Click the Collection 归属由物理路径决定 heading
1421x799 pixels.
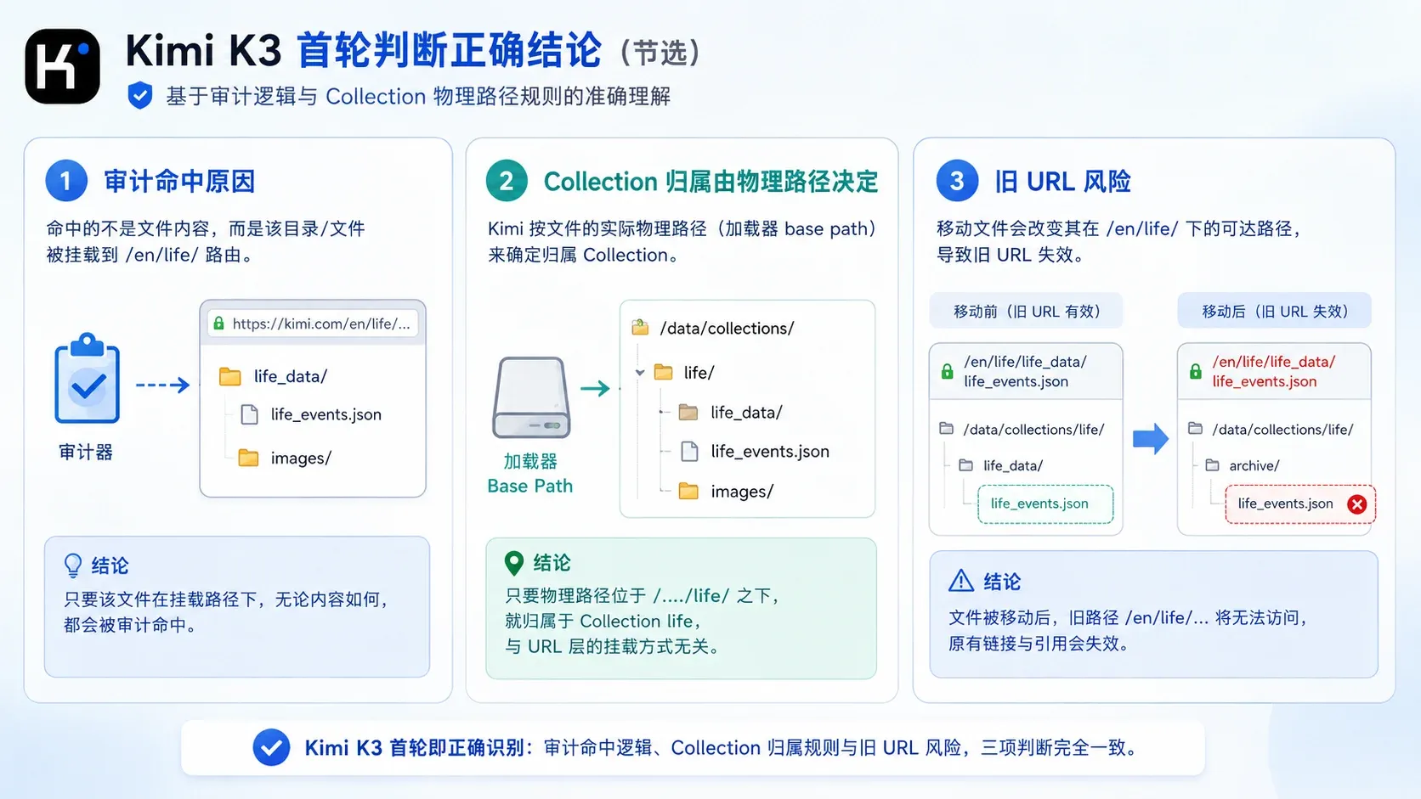710,182
